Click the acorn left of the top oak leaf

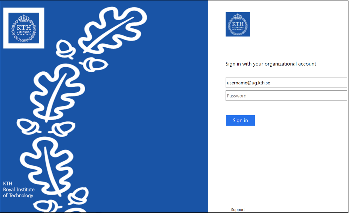66,49
